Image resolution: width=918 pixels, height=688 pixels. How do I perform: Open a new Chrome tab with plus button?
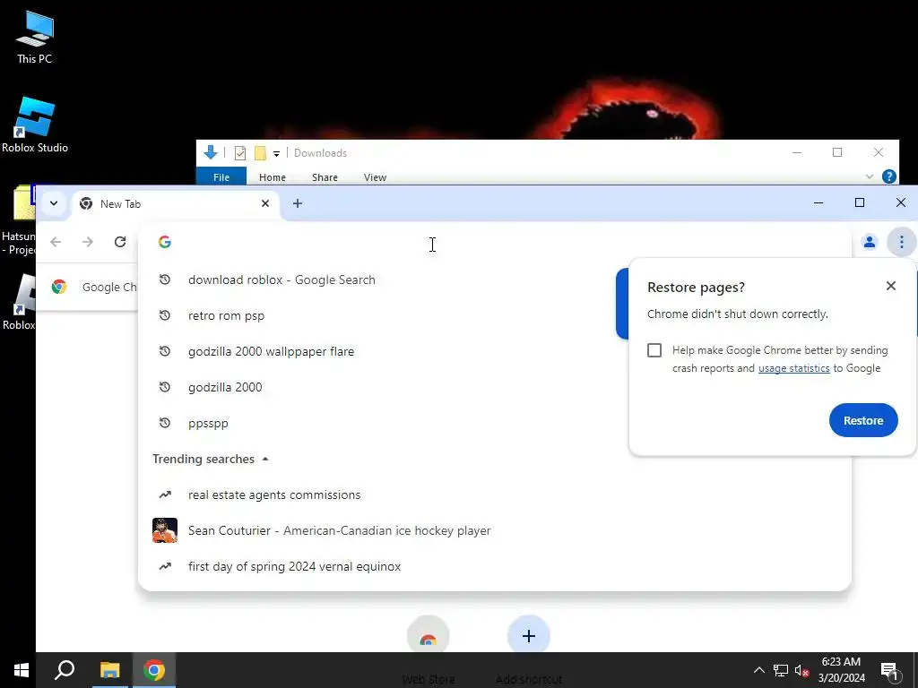click(298, 203)
